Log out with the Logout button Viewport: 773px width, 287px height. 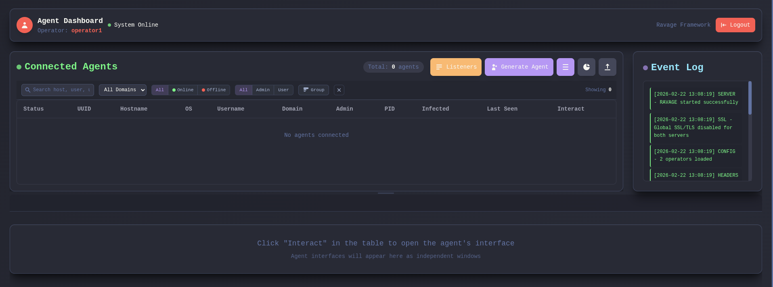[x=735, y=25]
